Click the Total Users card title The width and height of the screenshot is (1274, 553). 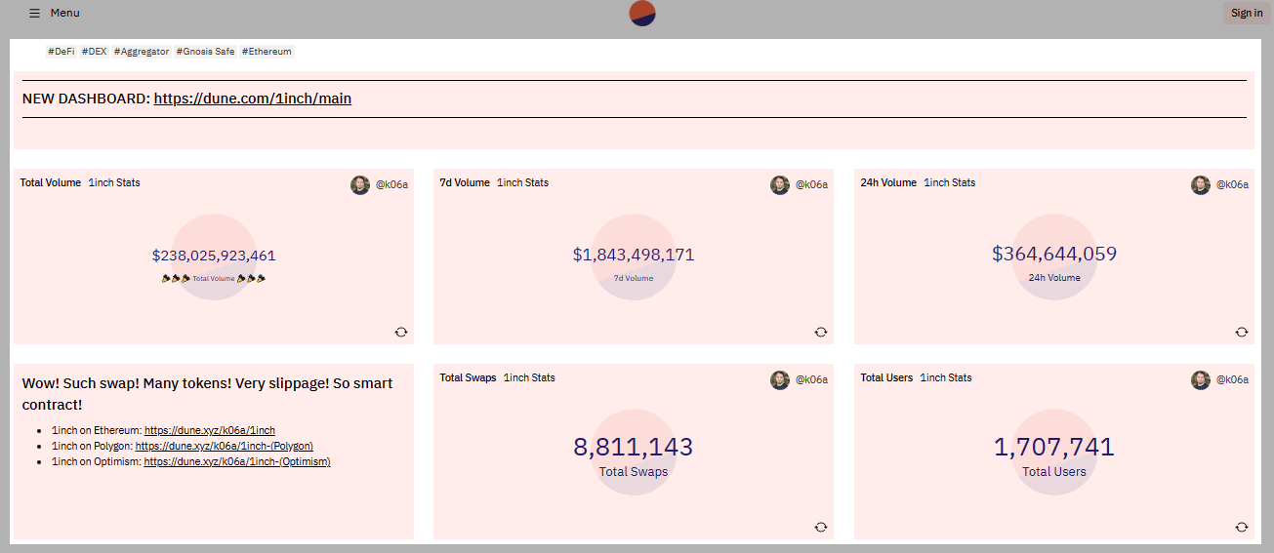pos(886,377)
